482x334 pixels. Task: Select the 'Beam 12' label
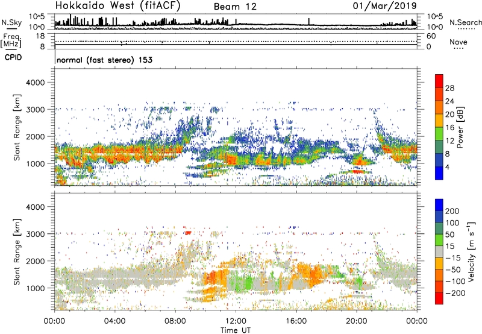coord(235,7)
